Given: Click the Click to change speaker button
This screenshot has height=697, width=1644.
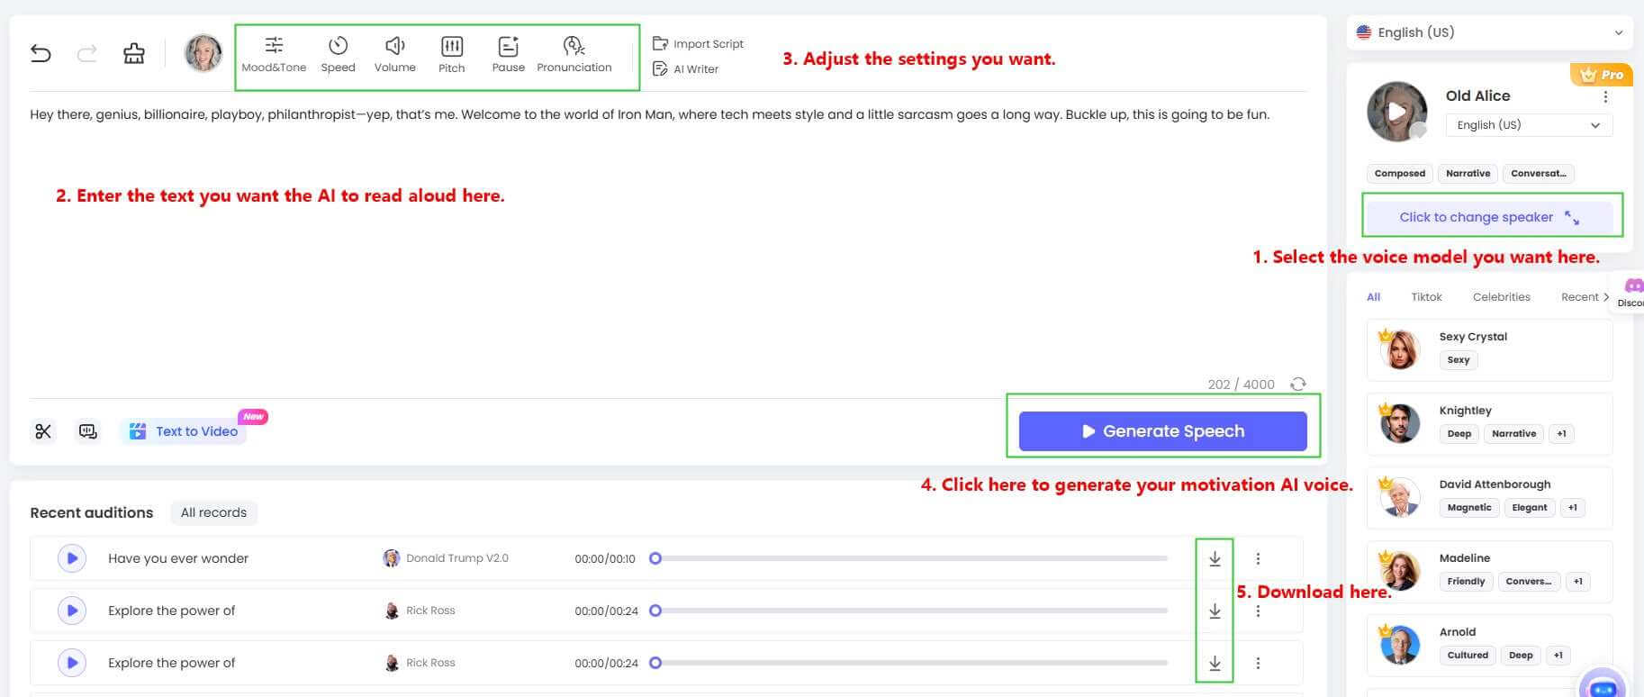Looking at the screenshot, I should click(1490, 217).
